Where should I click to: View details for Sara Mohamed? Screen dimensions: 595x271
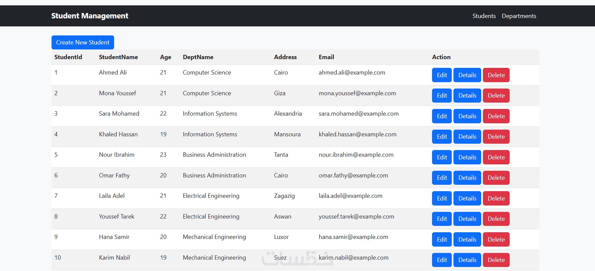[x=467, y=116]
